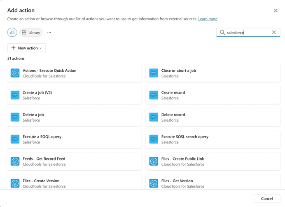Clear the salesforce search text with the X icon
Image resolution: width=285 pixels, height=207 pixels.
[274, 33]
